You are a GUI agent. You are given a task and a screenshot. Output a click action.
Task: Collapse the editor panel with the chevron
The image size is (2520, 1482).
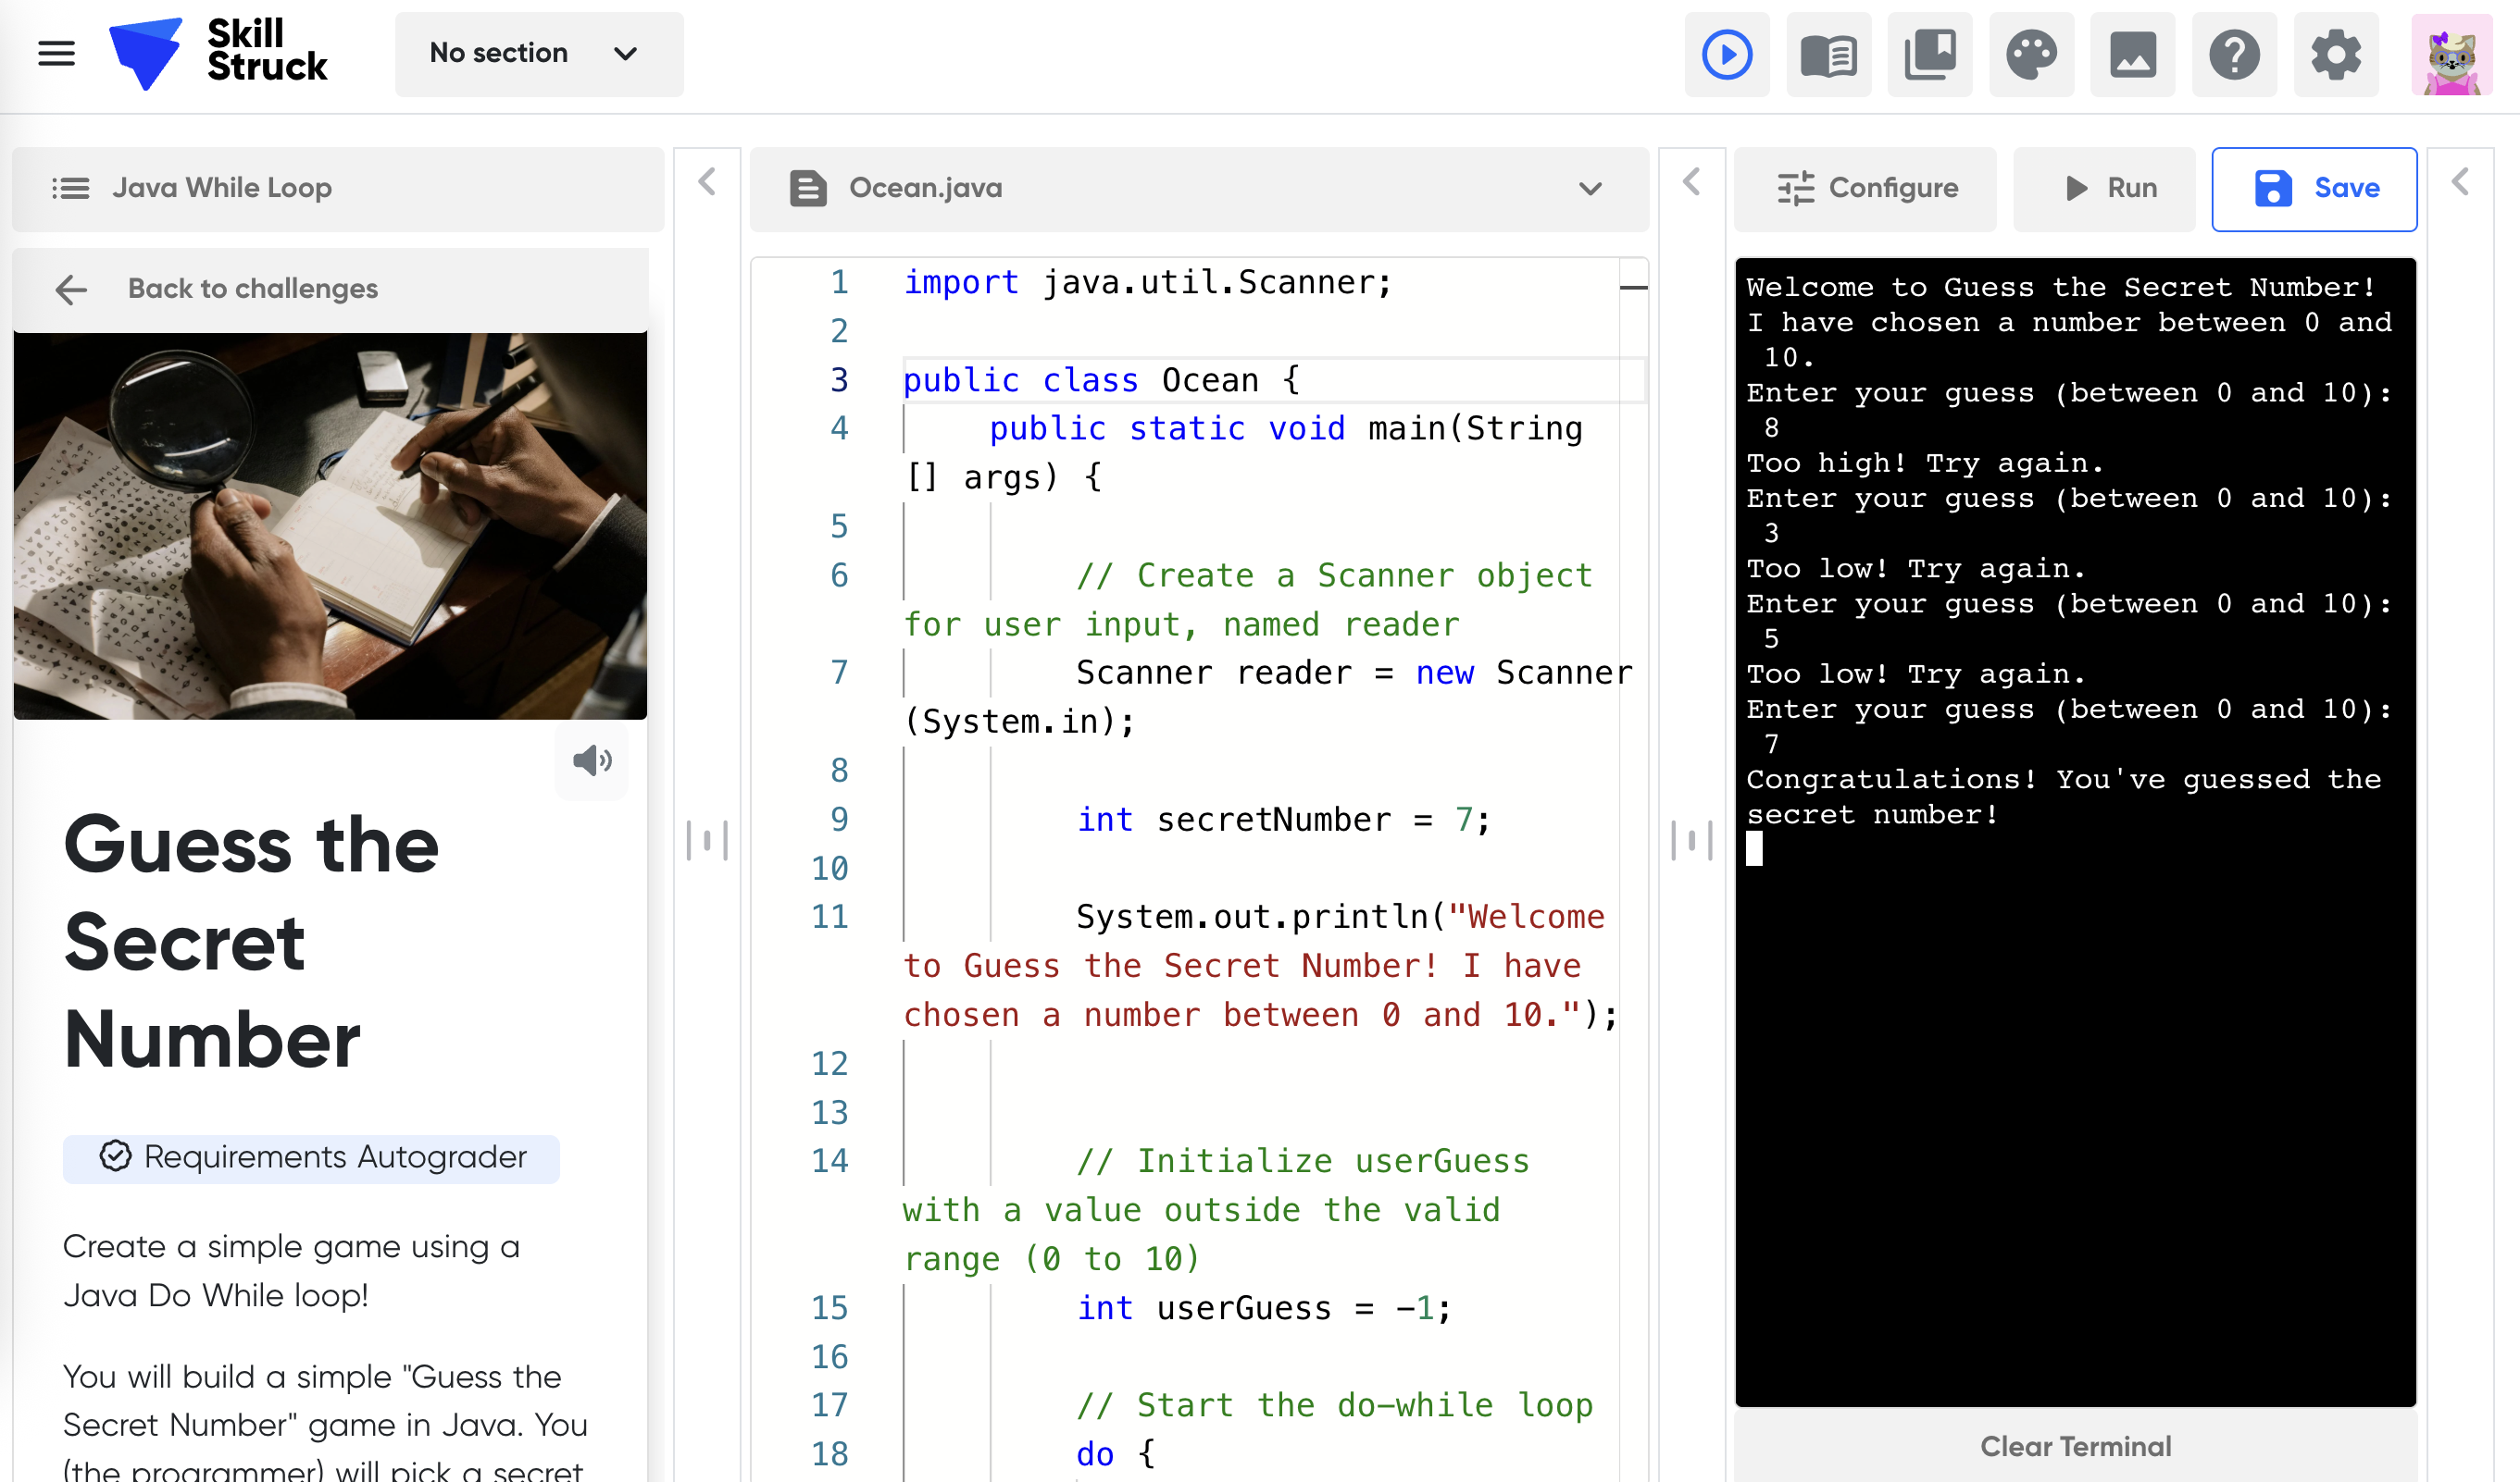pyautogui.click(x=1692, y=183)
